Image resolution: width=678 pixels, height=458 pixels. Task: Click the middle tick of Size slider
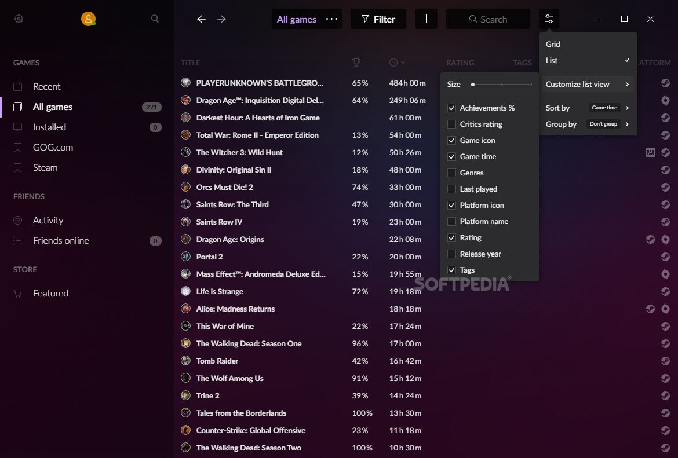[502, 85]
